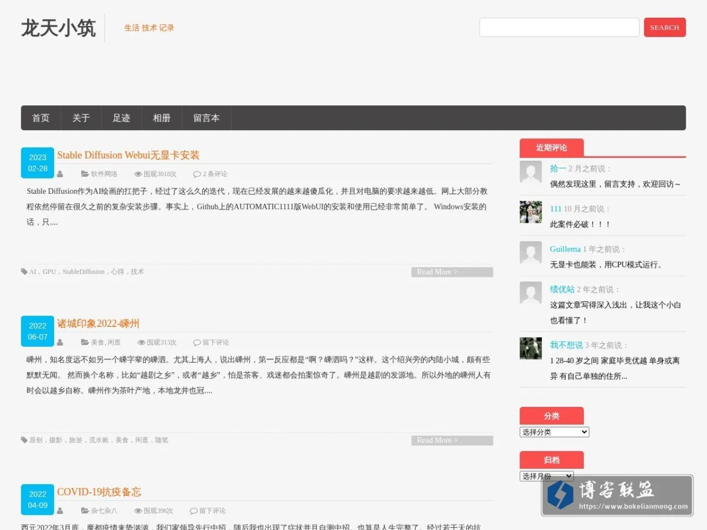Open commenter Guillema's name link
Viewport: 707px width, 530px height.
click(566, 249)
